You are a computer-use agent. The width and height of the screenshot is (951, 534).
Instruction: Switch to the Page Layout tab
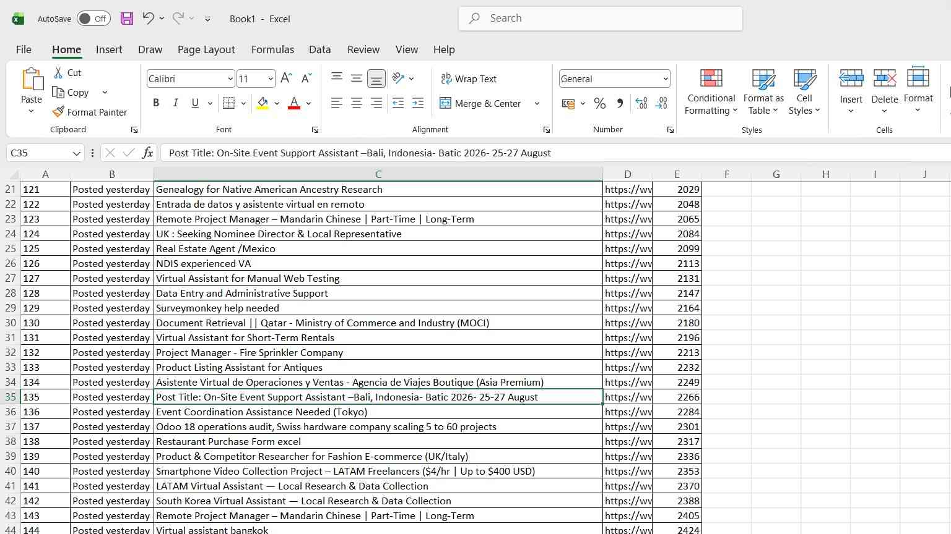point(206,49)
